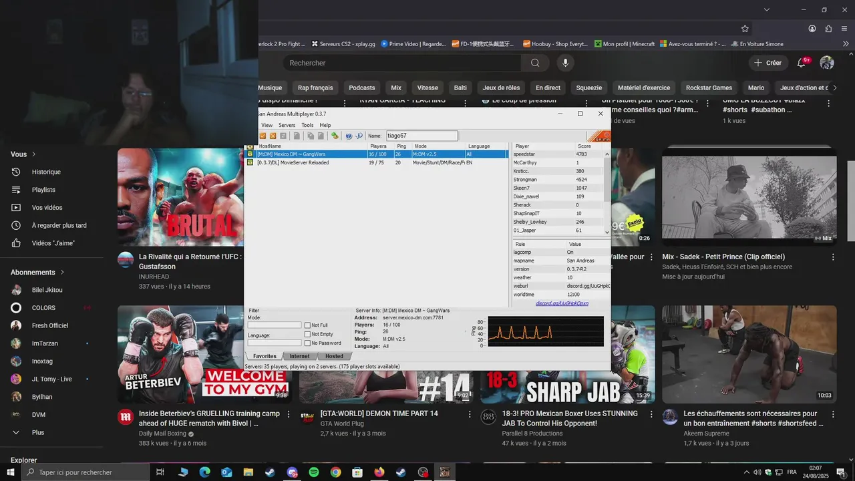This screenshot has width=855, height=481.
Task: Switch to the Internet tab in SA-MP
Action: 299,356
